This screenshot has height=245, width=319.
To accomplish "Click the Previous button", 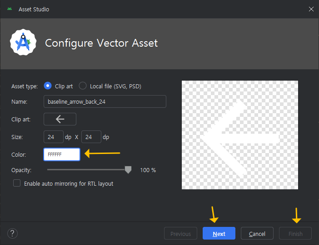I will [181, 233].
